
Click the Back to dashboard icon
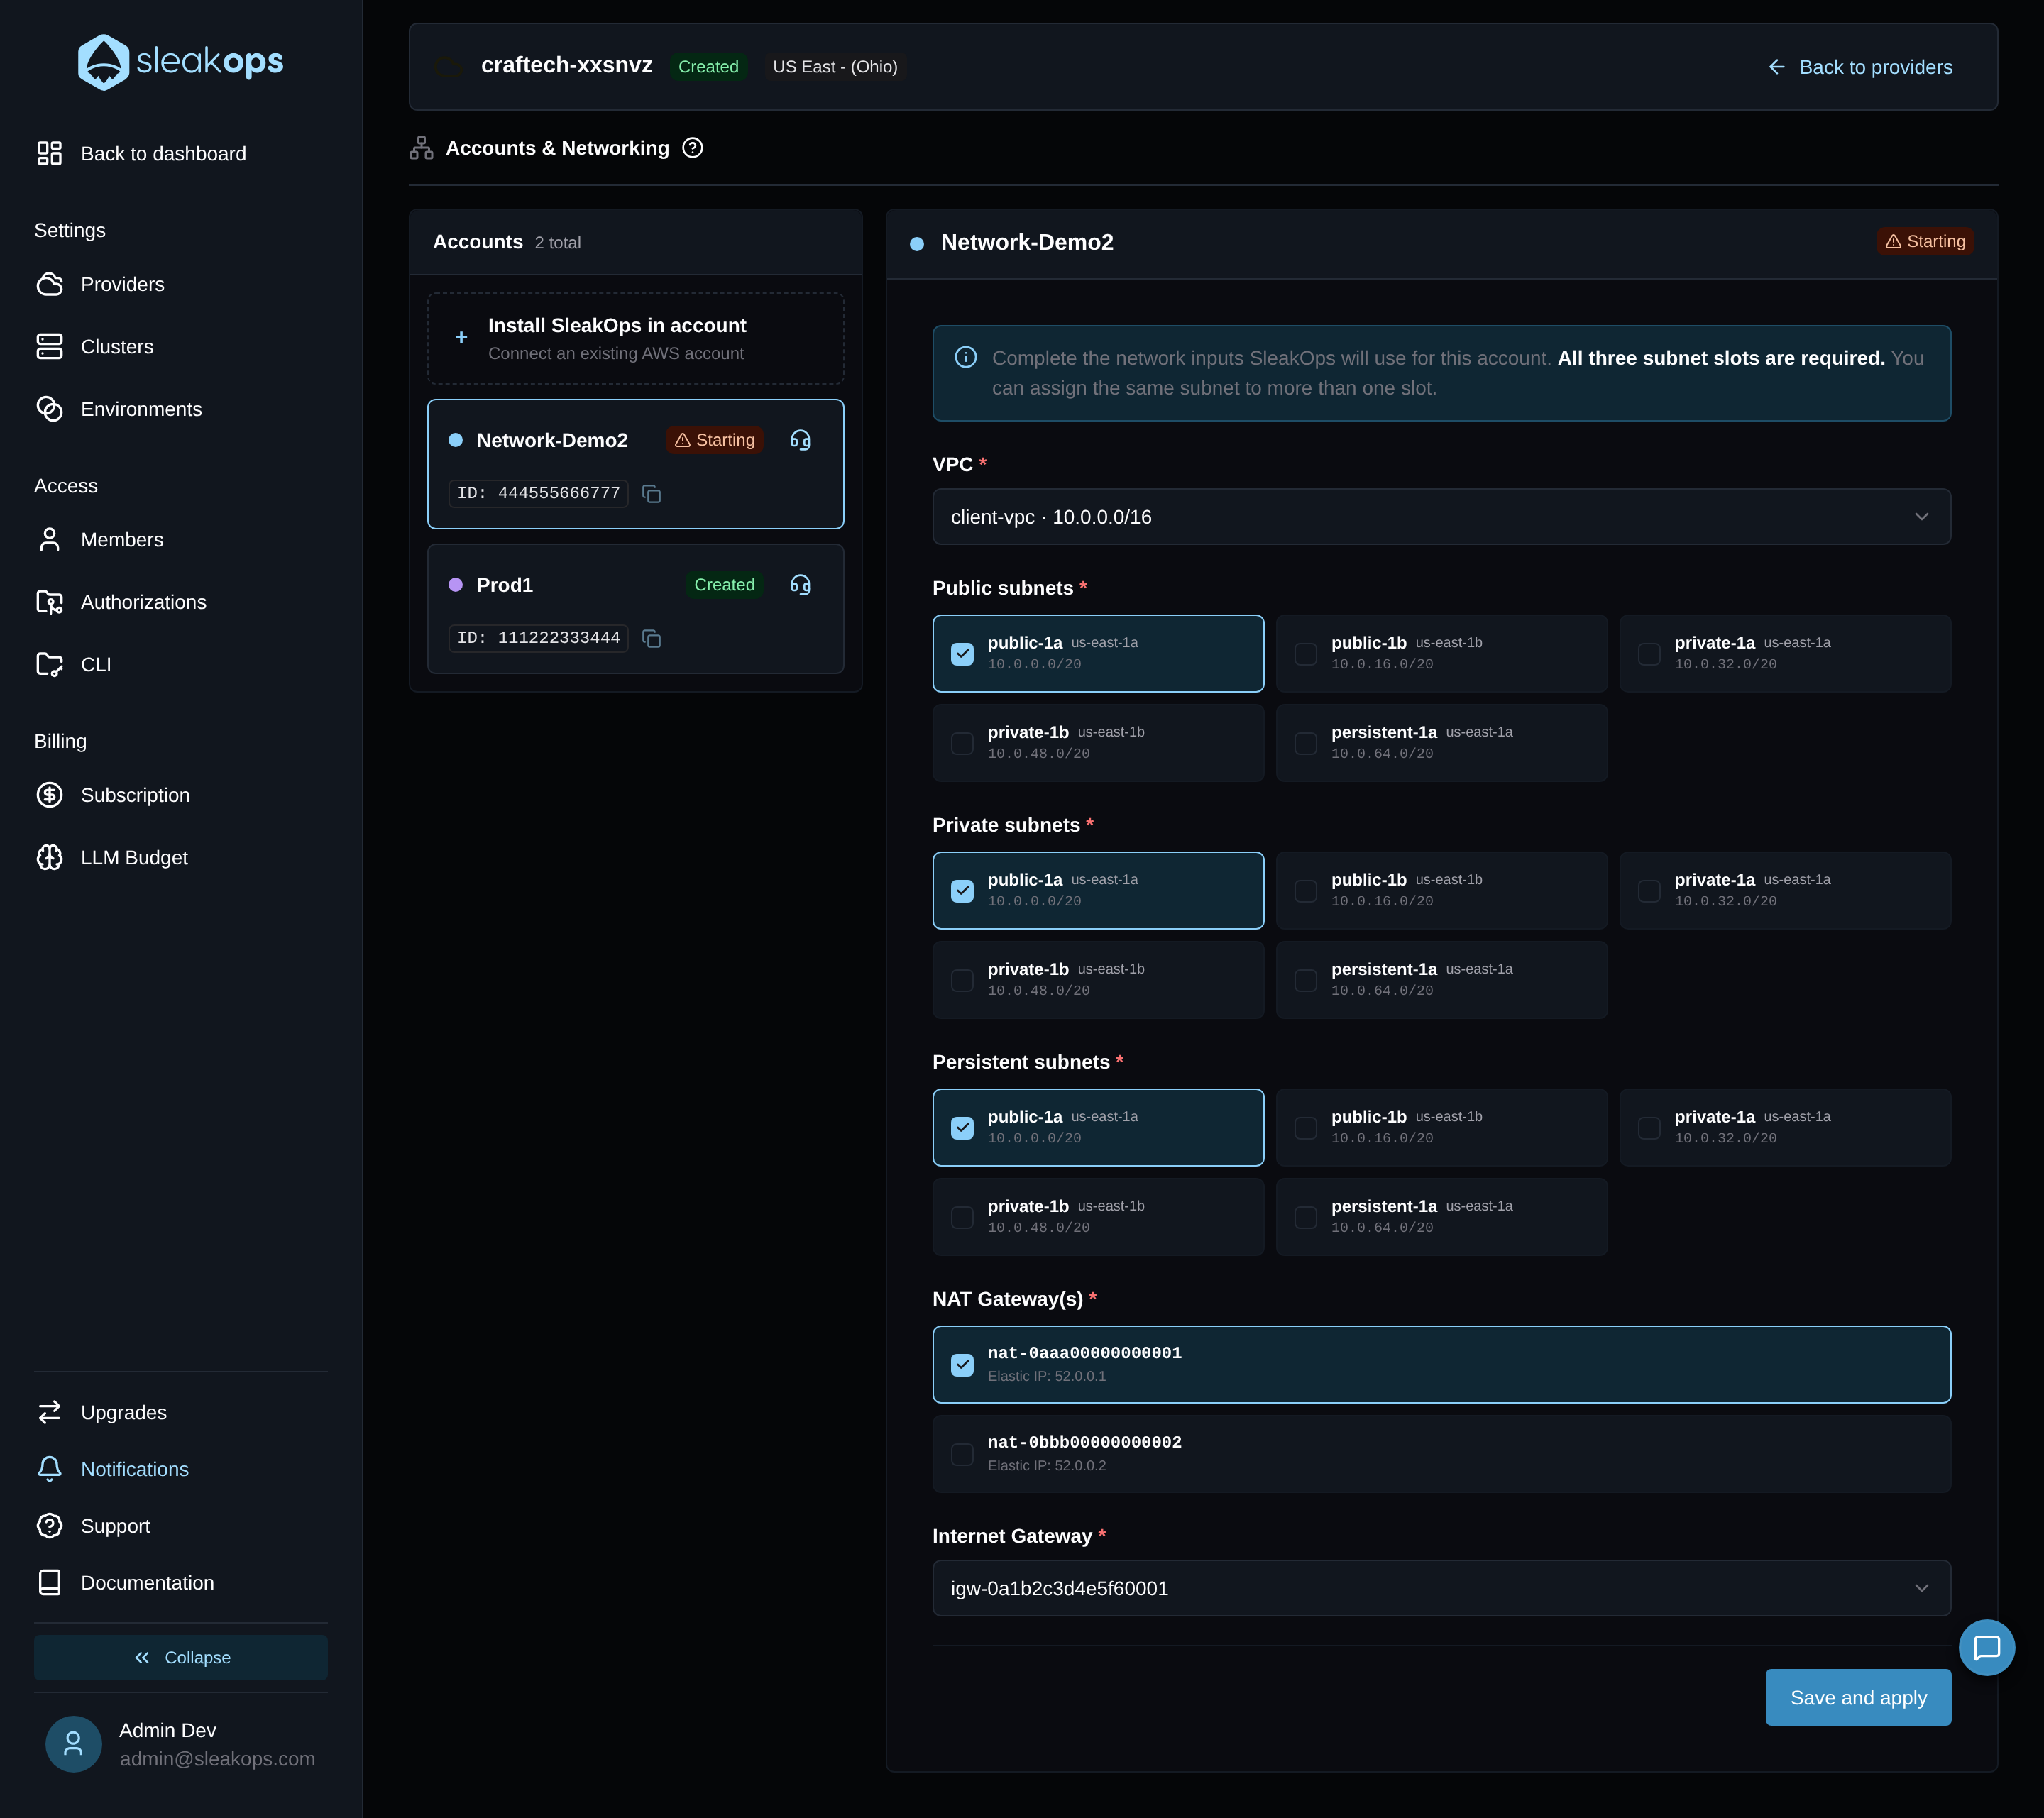[50, 153]
